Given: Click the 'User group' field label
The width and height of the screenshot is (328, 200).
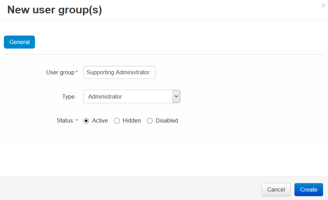Looking at the screenshot, I should (x=60, y=73).
